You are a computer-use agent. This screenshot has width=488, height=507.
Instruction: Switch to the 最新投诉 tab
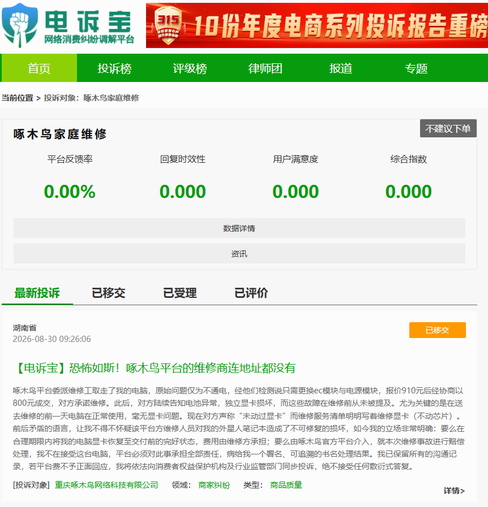pos(37,293)
